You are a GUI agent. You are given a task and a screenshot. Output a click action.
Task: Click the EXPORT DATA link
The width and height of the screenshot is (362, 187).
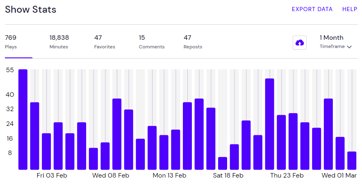[312, 9]
